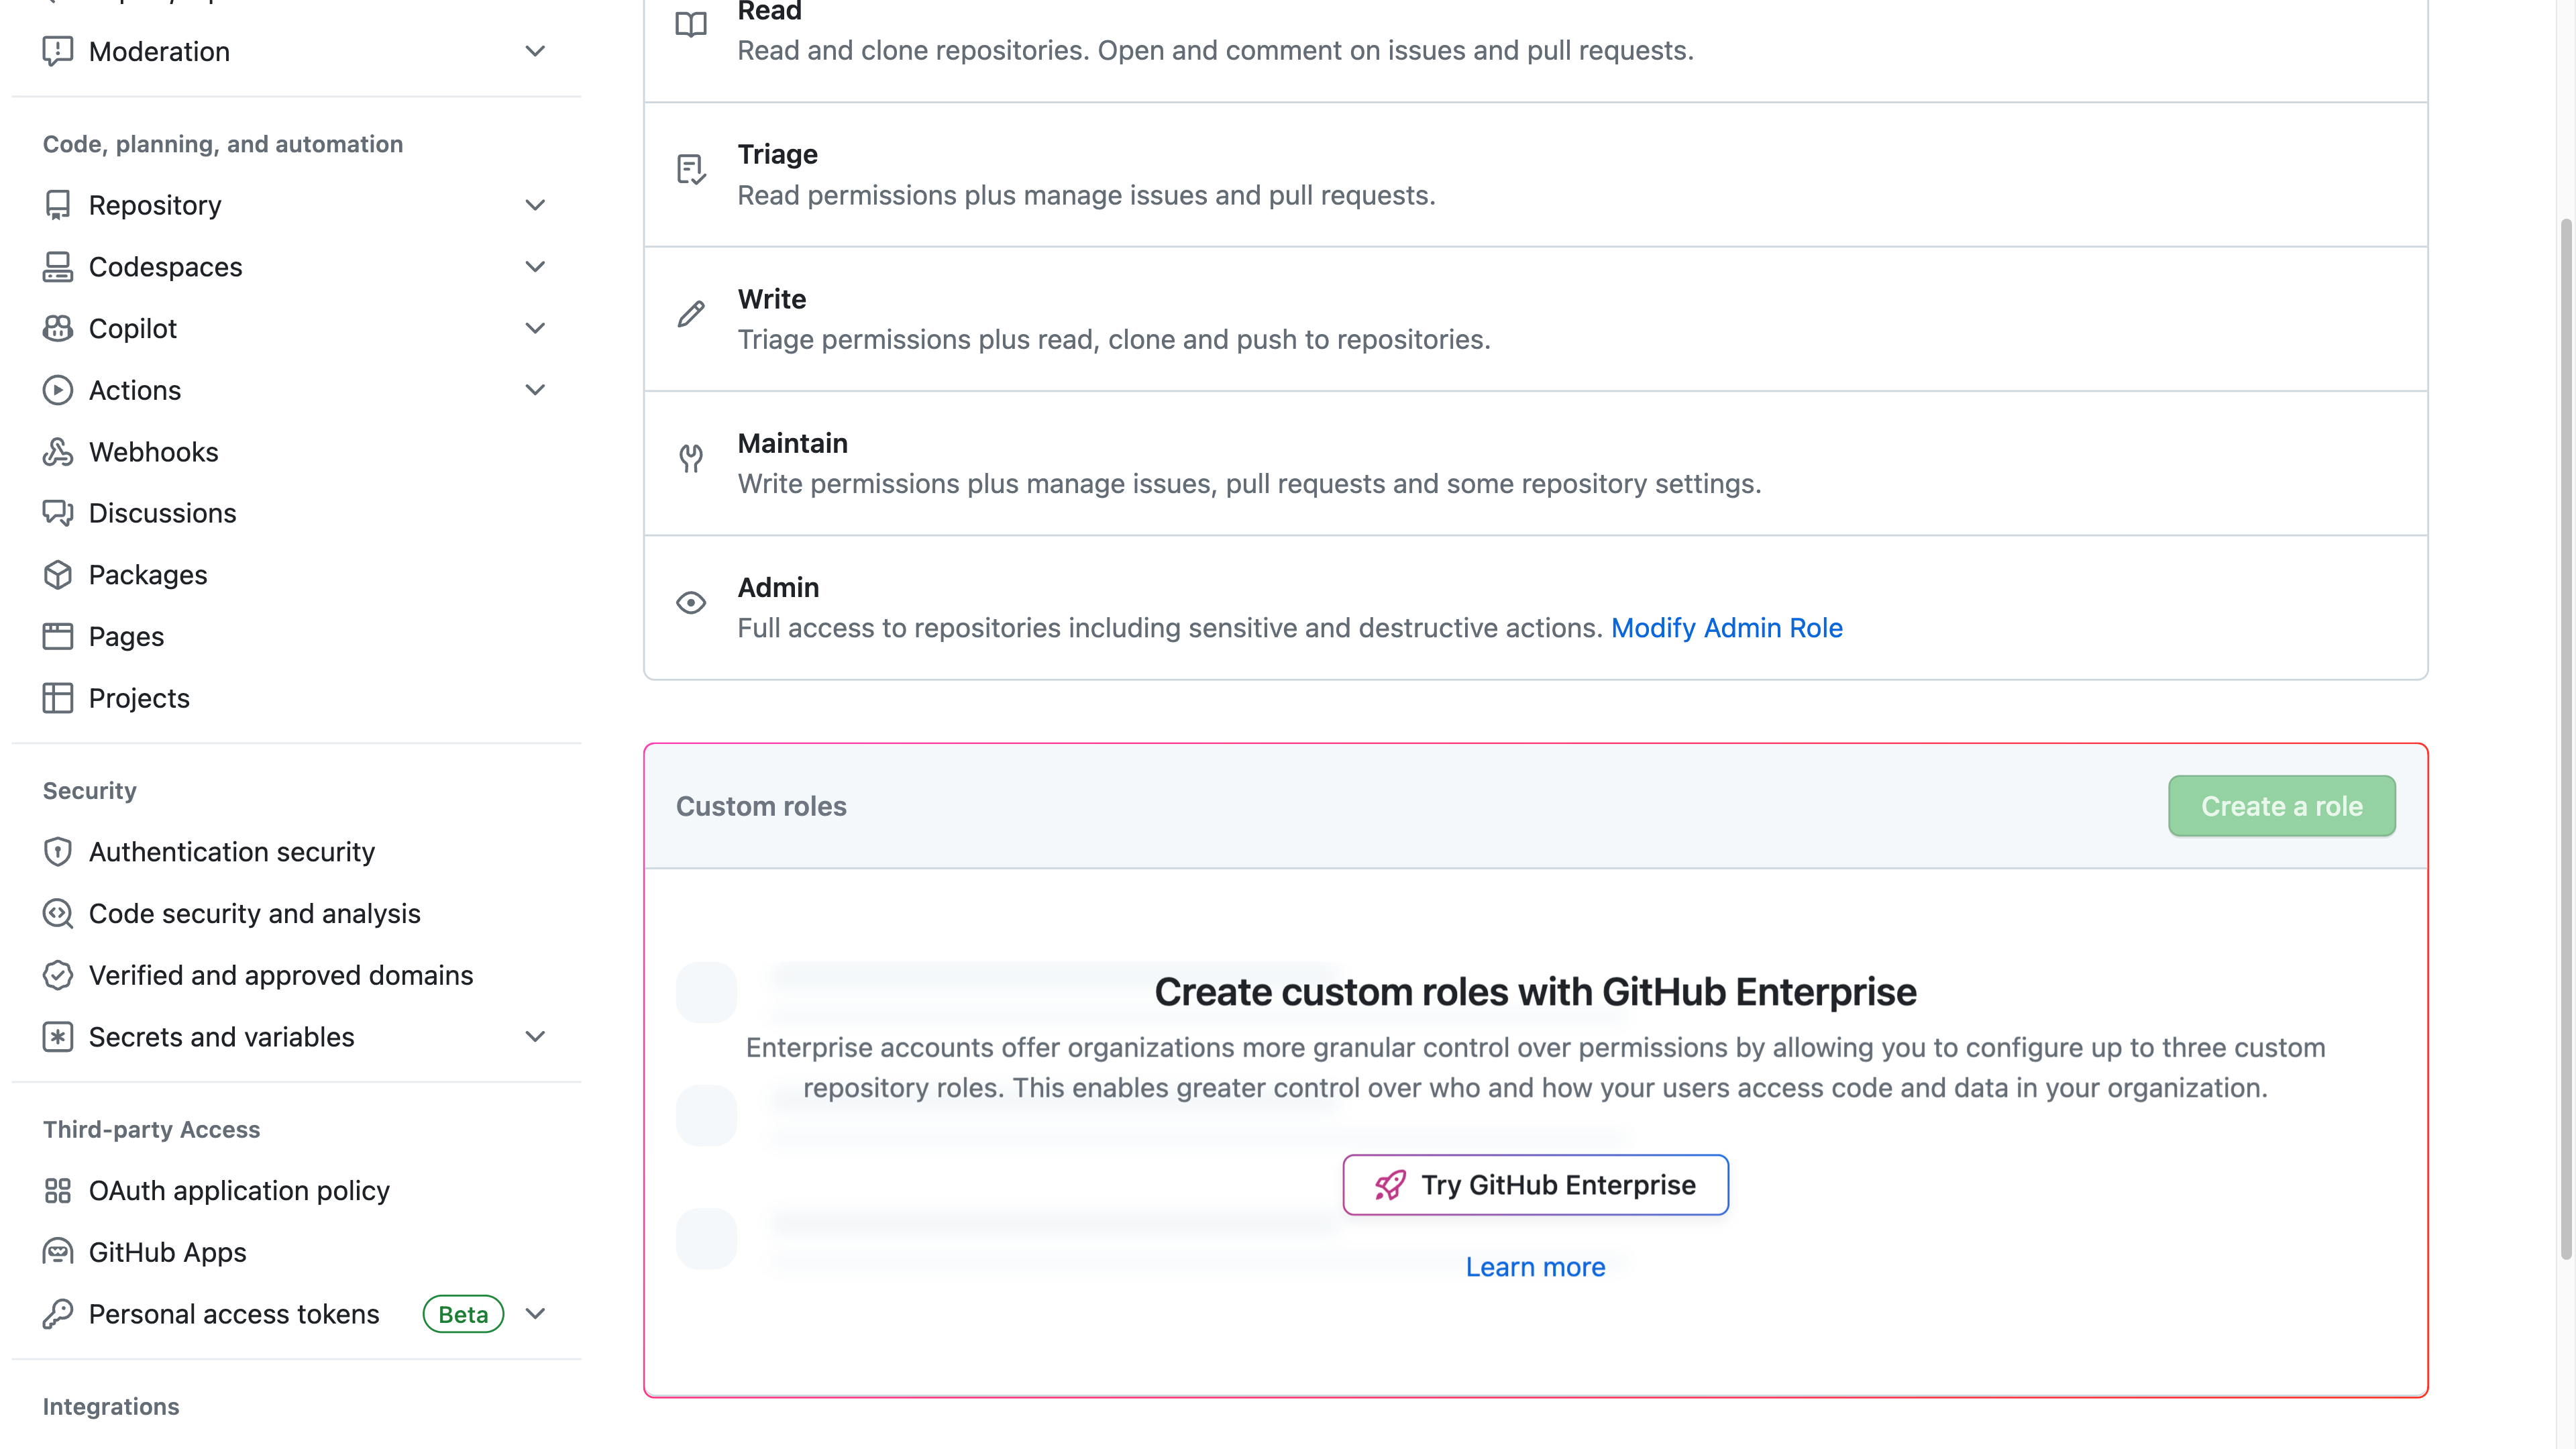The width and height of the screenshot is (2576, 1449).
Task: Click the Modify Admin Role link
Action: (1727, 628)
